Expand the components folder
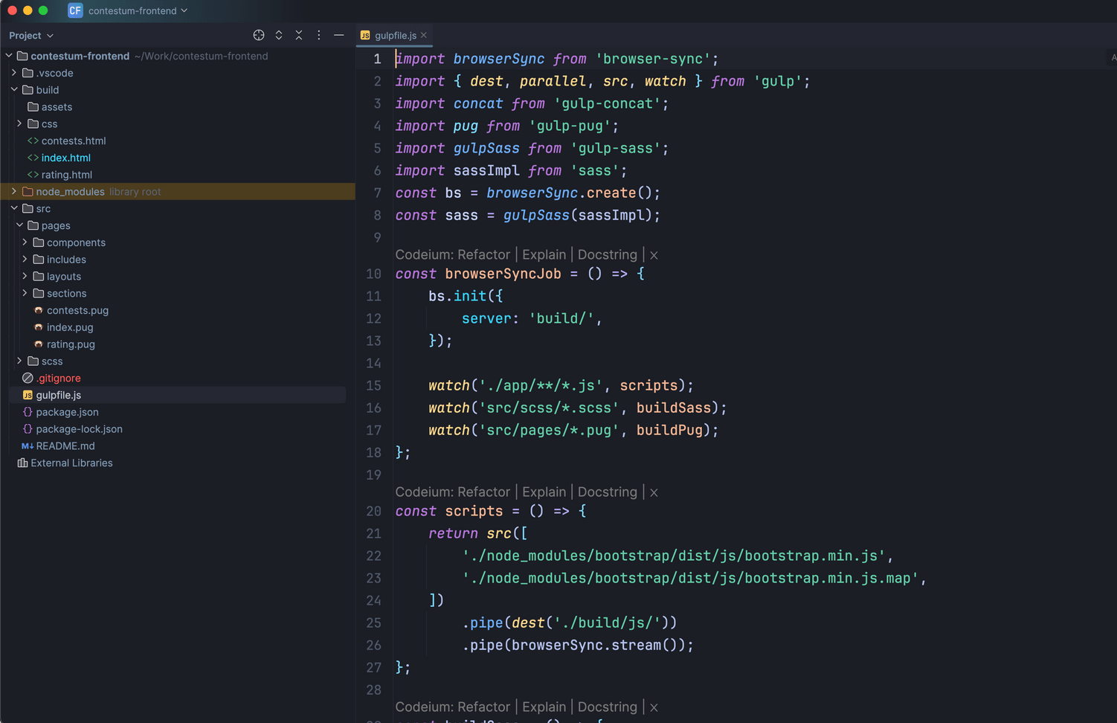This screenshot has width=1117, height=723. [25, 242]
